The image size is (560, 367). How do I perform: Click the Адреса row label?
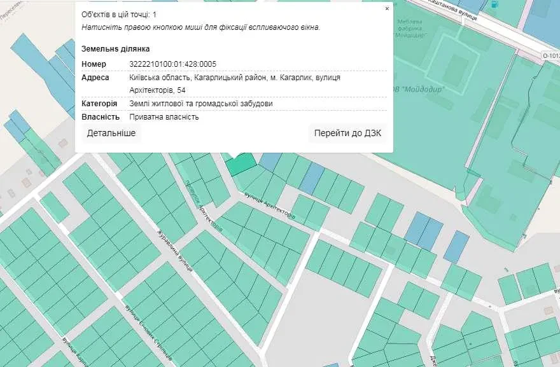(x=95, y=78)
